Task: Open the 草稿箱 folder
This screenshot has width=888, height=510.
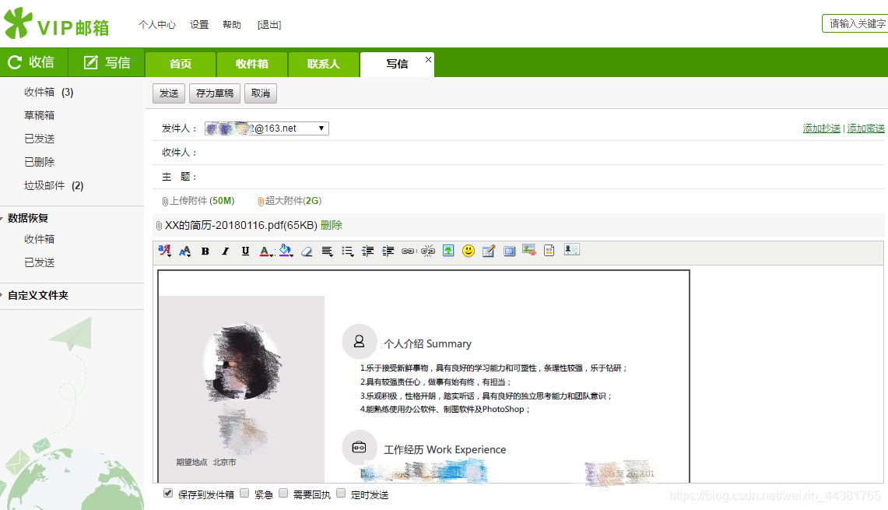Action: [39, 115]
